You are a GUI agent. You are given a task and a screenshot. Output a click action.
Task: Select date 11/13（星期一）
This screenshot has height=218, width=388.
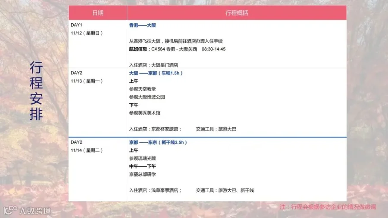point(87,81)
